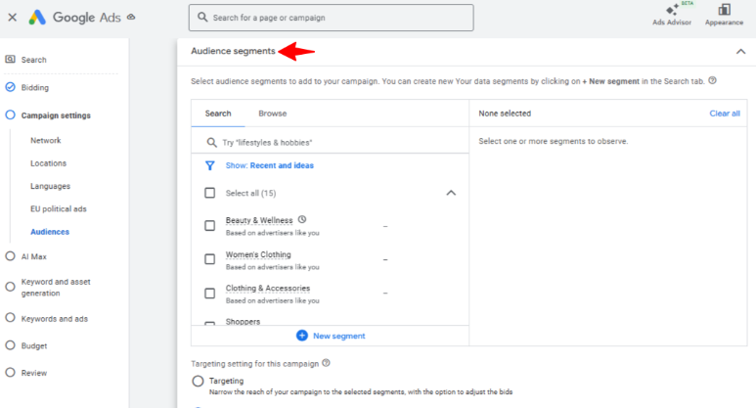Screen dimensions: 756x408
Task: Enable the Select all (15) checkbox
Action: (x=209, y=193)
